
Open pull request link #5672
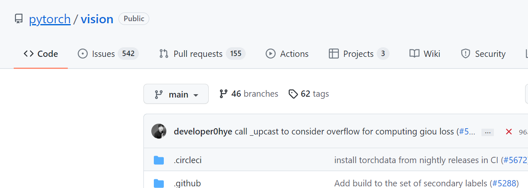tap(516, 160)
